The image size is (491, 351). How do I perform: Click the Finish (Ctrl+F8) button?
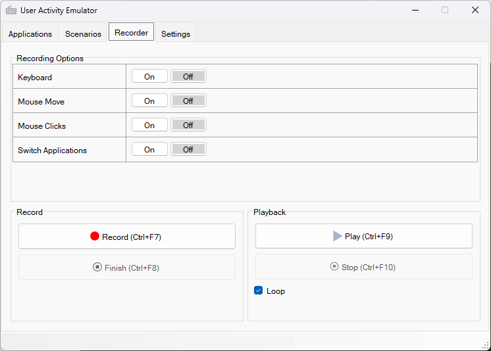click(127, 268)
